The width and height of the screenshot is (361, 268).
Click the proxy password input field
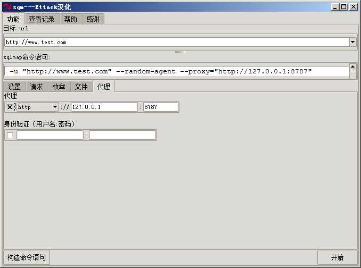[122, 135]
